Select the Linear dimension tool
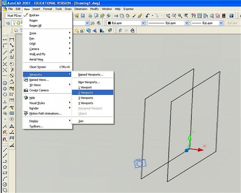Image resolution: width=241 pixels, height=193 pixels. pos(12,40)
